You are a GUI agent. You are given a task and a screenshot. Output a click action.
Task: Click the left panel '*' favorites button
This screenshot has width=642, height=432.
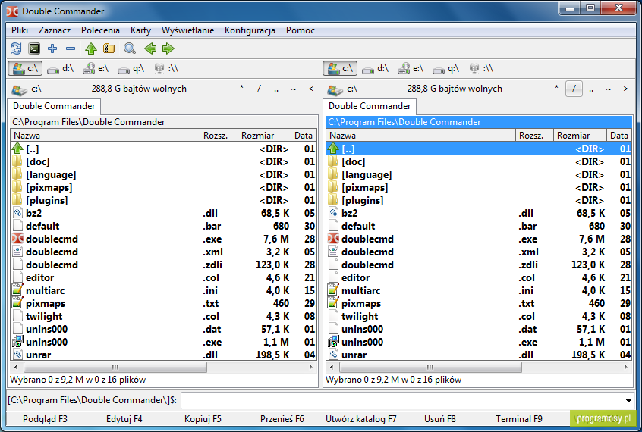pyautogui.click(x=241, y=89)
